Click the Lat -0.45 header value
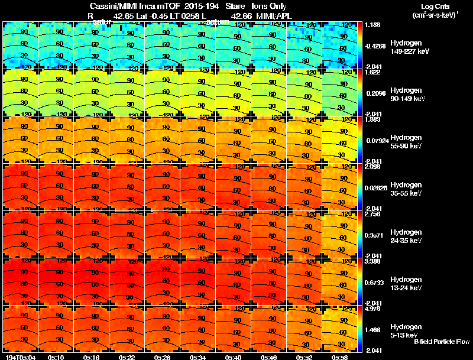 pyautogui.click(x=153, y=17)
